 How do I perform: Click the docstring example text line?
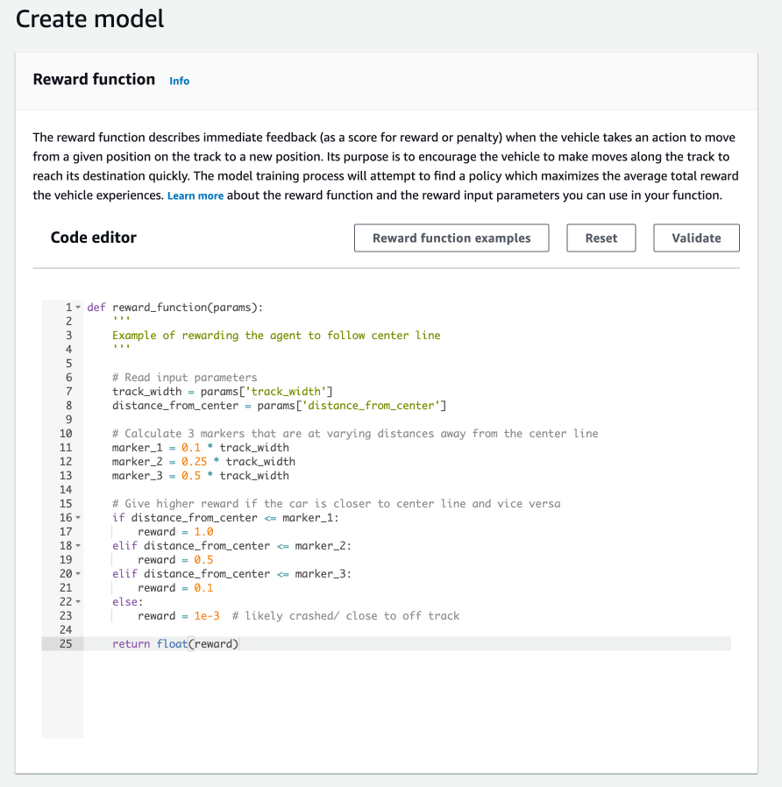click(276, 336)
